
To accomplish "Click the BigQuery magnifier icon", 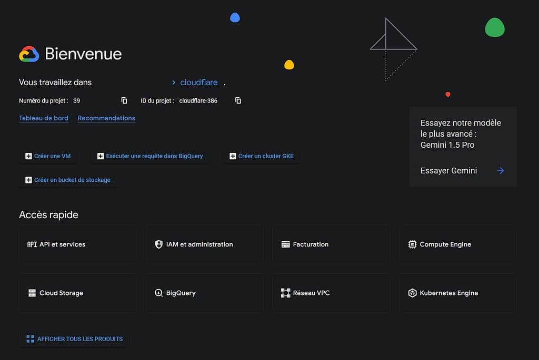I will coord(159,293).
